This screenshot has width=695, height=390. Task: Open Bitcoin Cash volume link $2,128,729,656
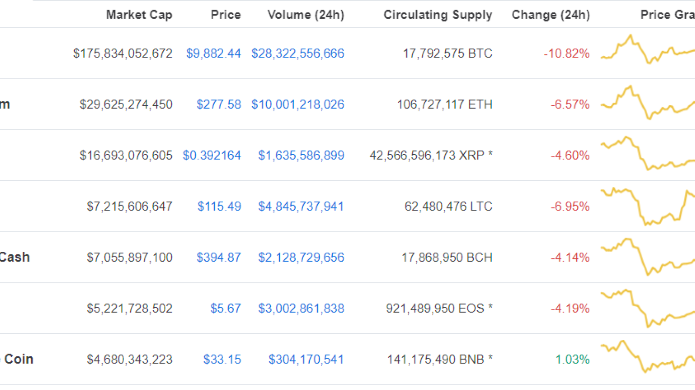pos(301,257)
